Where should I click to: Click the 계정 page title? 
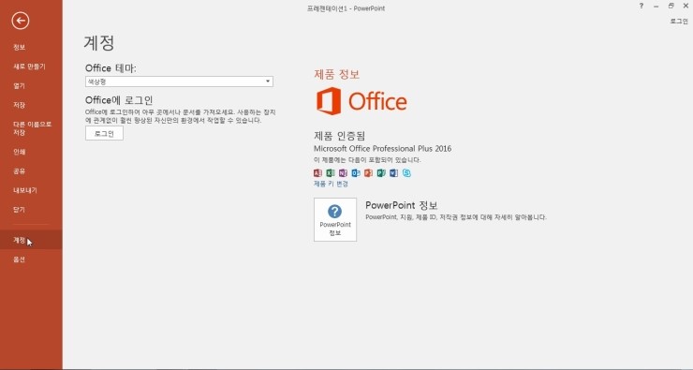point(99,43)
